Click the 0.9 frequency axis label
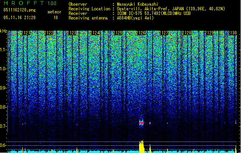Viewport: 241px width, 153px height. (3, 88)
